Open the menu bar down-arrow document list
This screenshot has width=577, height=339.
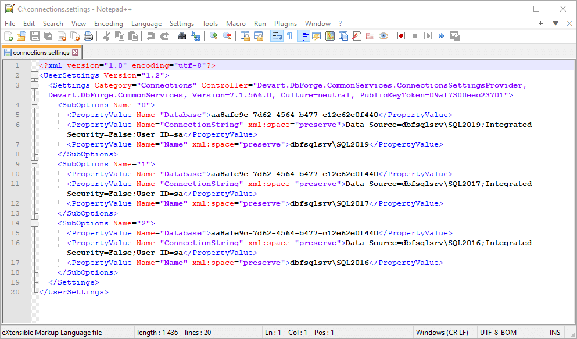(x=556, y=24)
